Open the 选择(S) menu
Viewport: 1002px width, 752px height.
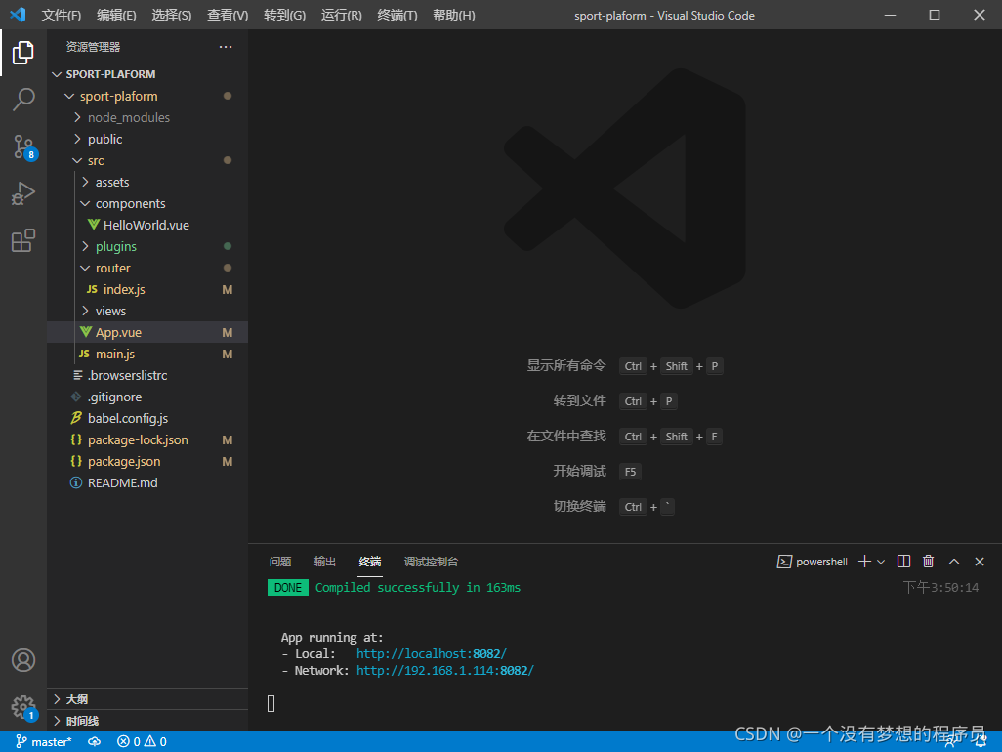171,15
